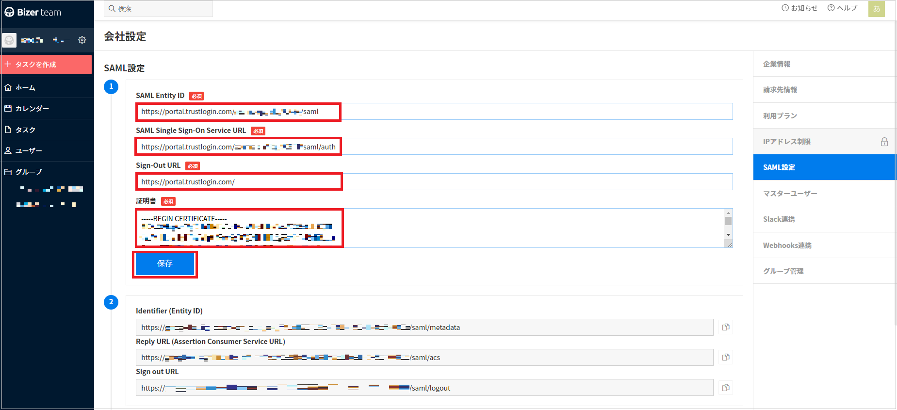
Task: Click the Identifier (Entity ID) field
Action: coord(424,328)
